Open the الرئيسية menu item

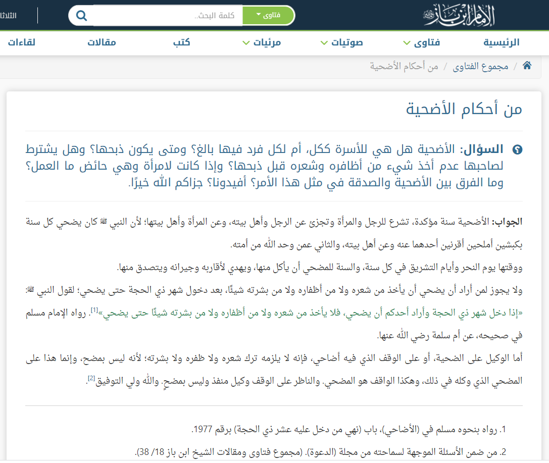tap(502, 43)
